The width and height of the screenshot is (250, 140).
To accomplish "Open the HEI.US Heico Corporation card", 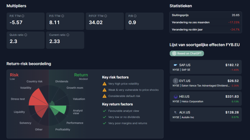I will (x=206, y=99).
